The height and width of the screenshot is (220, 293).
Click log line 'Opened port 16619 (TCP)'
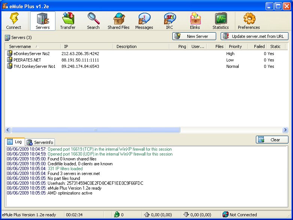coord(89,149)
